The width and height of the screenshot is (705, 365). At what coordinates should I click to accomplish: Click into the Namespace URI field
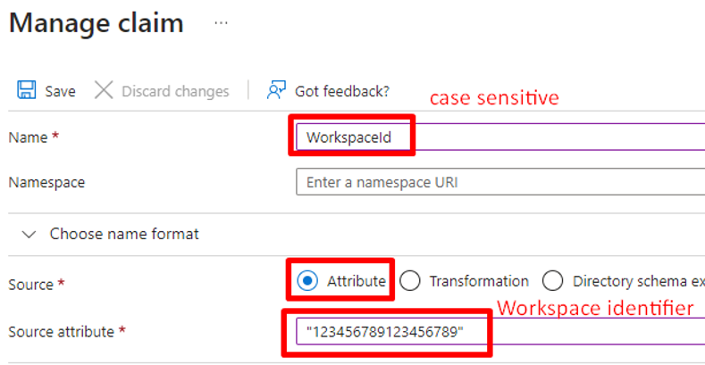(500, 182)
